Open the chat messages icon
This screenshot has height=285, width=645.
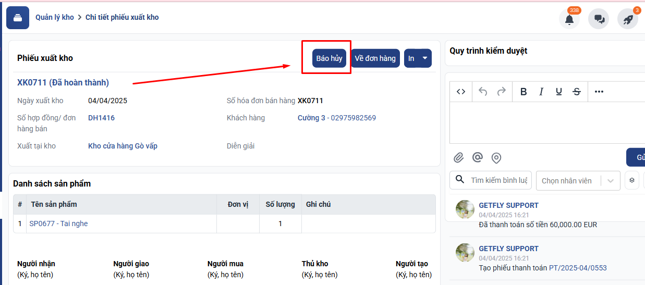click(x=599, y=19)
